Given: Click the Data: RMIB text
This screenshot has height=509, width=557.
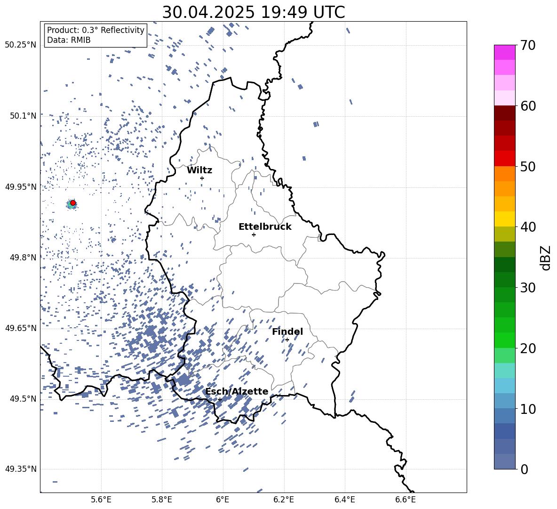Looking at the screenshot, I should click(69, 40).
